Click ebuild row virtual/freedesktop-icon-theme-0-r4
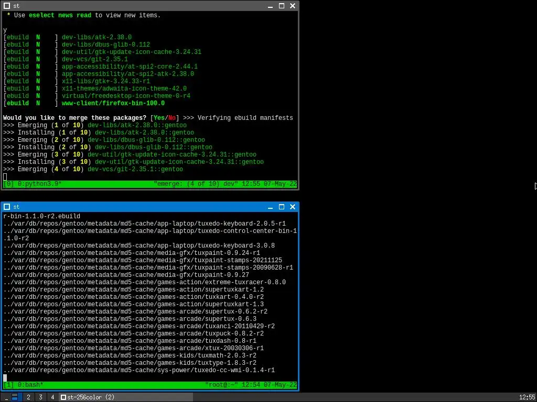 pos(97,96)
